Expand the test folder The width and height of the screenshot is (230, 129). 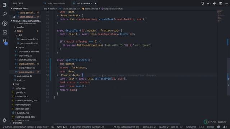click(x=17, y=84)
